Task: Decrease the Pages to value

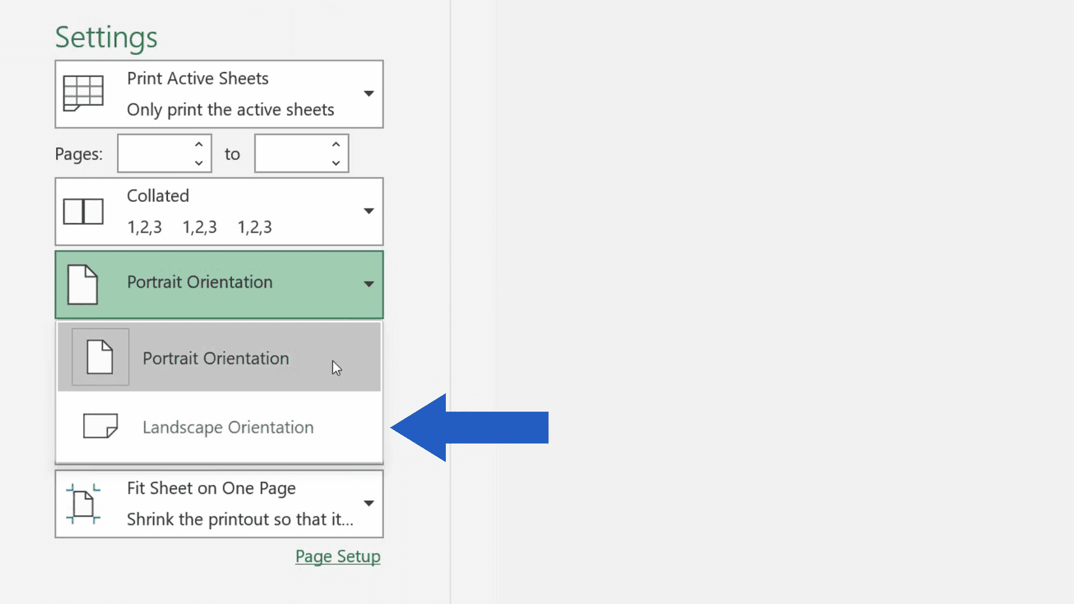Action: click(336, 163)
